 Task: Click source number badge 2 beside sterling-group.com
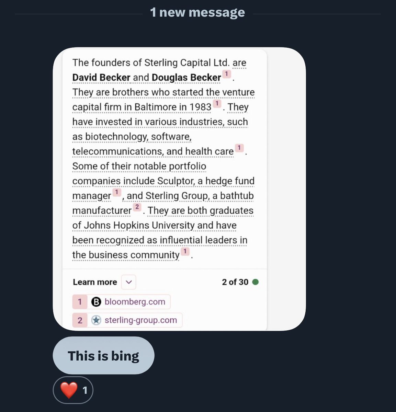(x=80, y=320)
